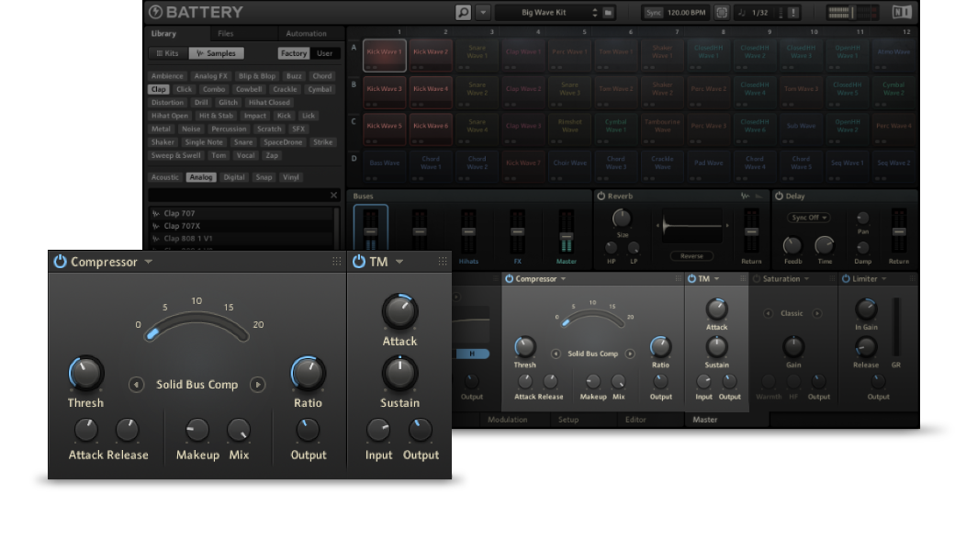955x551 pixels.
Task: Select the User library button
Action: (x=325, y=53)
